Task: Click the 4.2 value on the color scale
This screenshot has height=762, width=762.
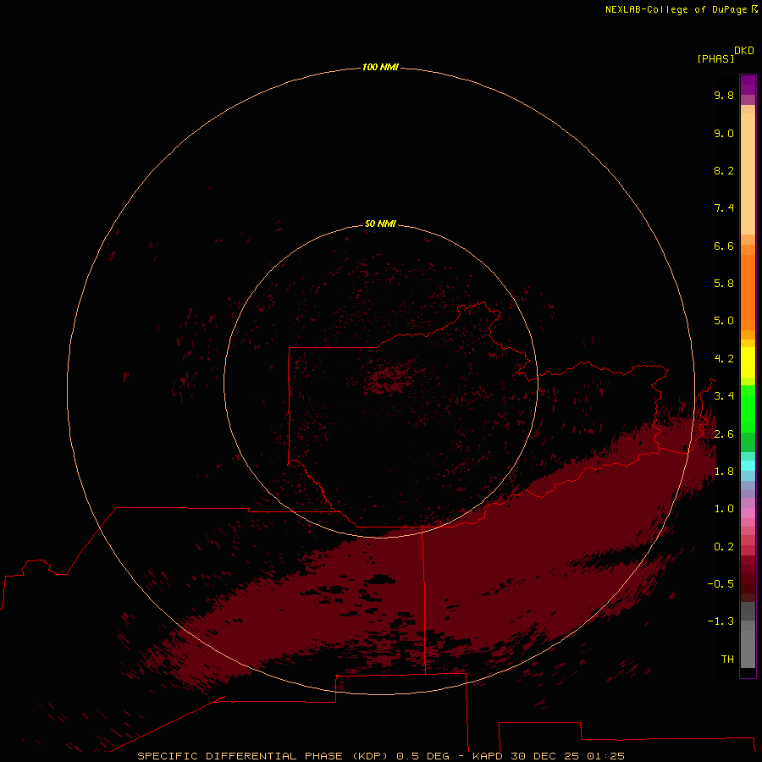Action: [x=724, y=359]
